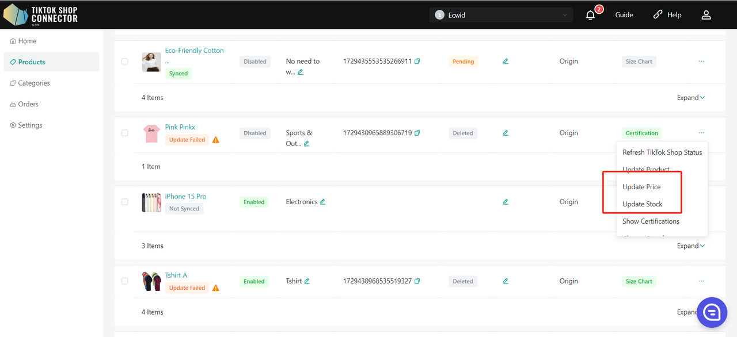Click the iPhone 15 Pro thumbnail

151,202
